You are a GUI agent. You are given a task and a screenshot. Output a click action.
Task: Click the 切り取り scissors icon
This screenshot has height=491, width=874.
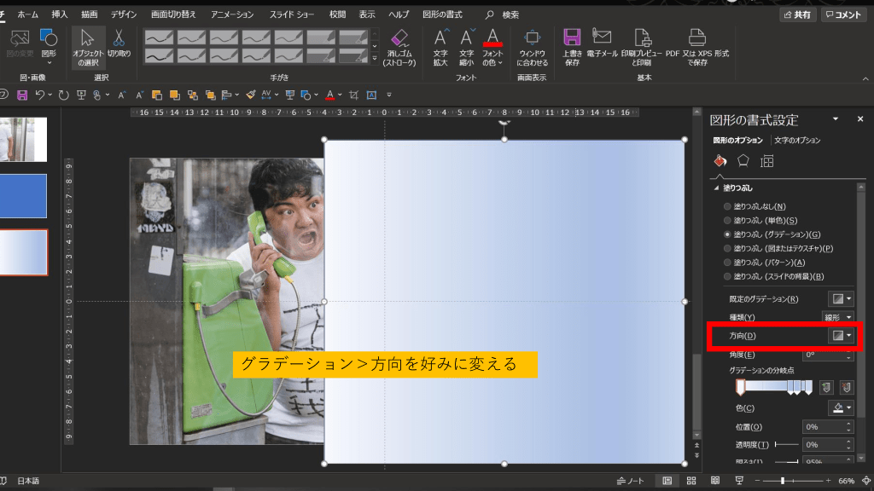pyautogui.click(x=119, y=44)
